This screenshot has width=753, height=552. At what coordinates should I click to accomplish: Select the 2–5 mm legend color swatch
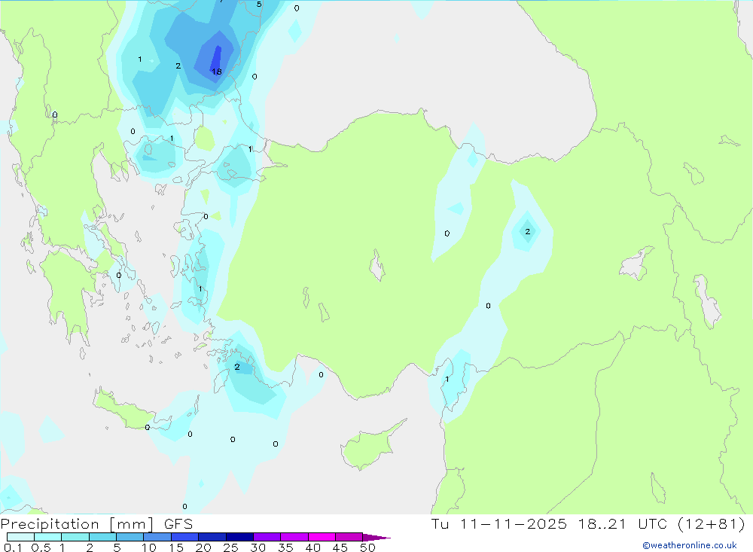click(102, 537)
